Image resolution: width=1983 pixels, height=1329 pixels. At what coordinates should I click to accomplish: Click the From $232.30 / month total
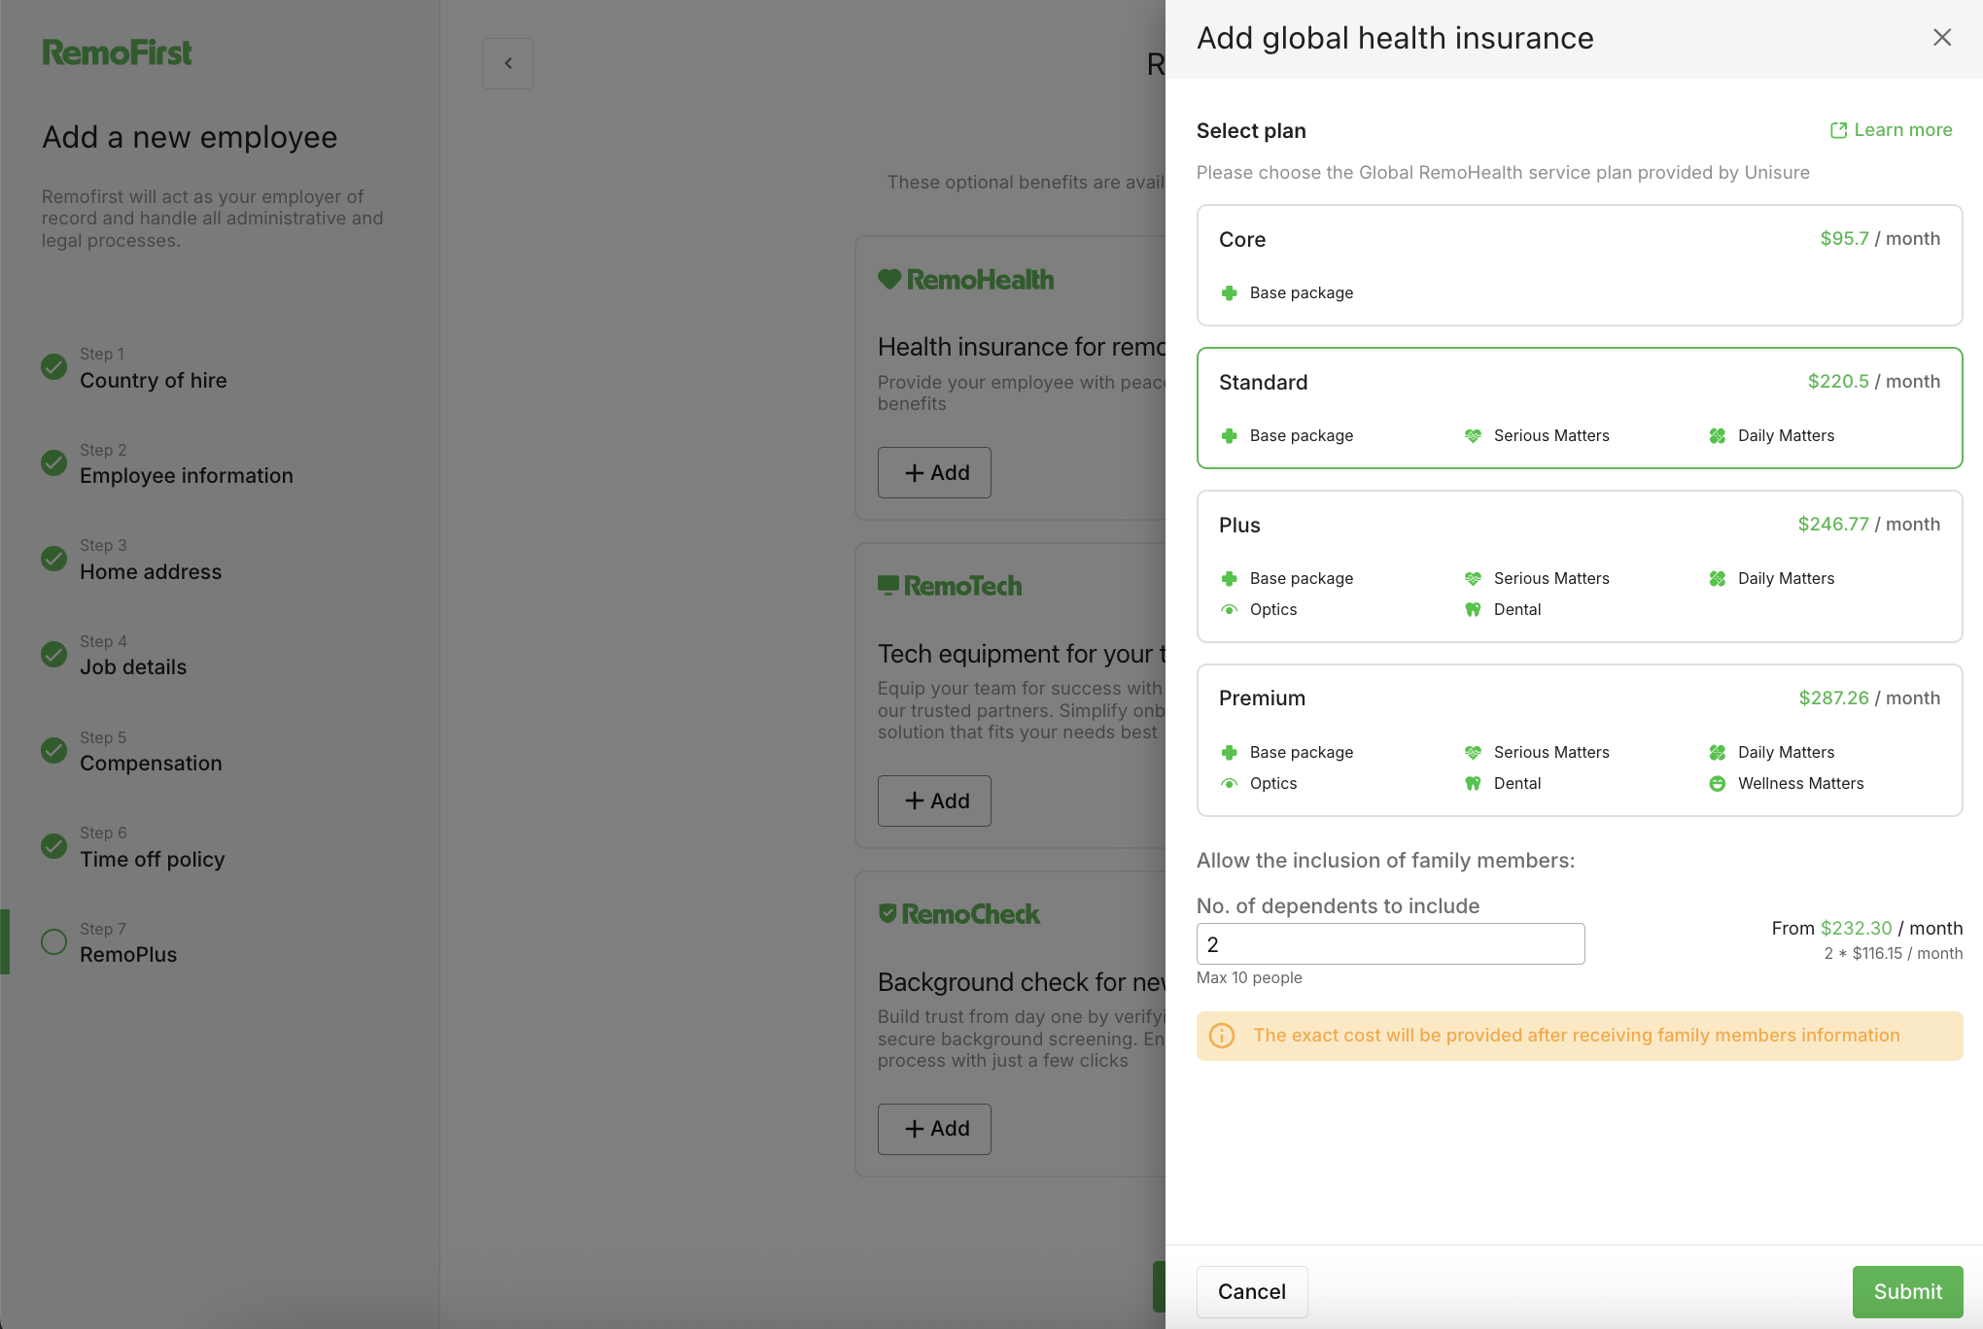pyautogui.click(x=1867, y=928)
